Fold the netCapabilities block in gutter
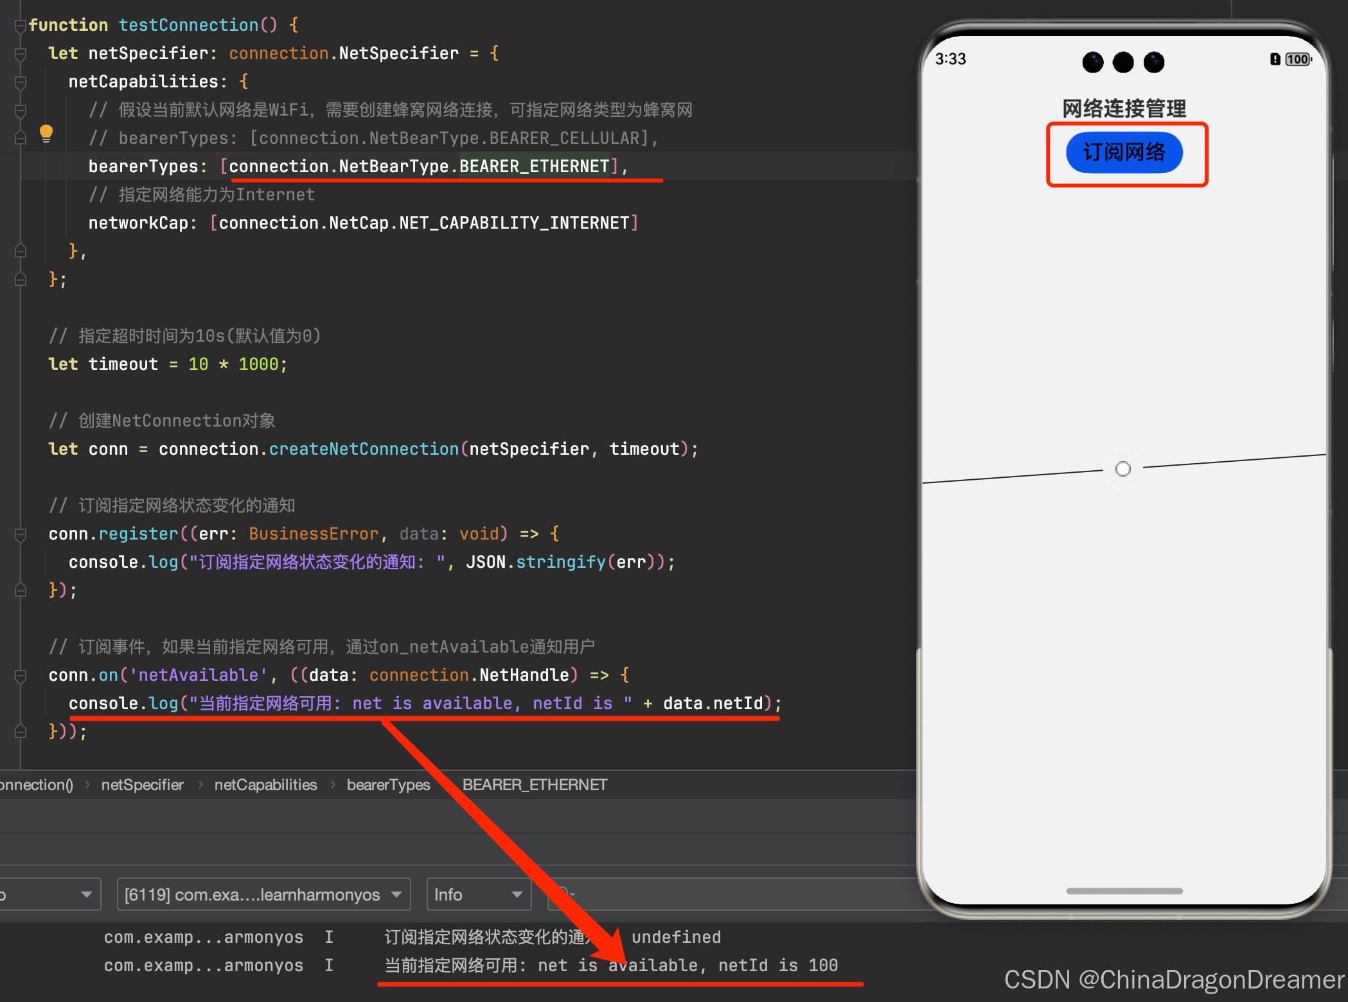 pyautogui.click(x=20, y=82)
